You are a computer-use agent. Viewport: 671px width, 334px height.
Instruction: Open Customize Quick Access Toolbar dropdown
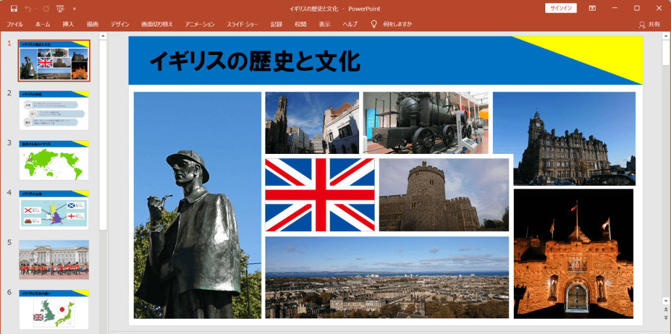(75, 9)
